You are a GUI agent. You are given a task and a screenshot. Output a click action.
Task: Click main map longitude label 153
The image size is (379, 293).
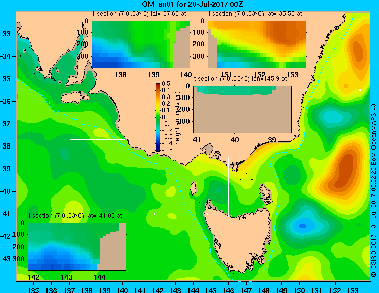(x=353, y=290)
